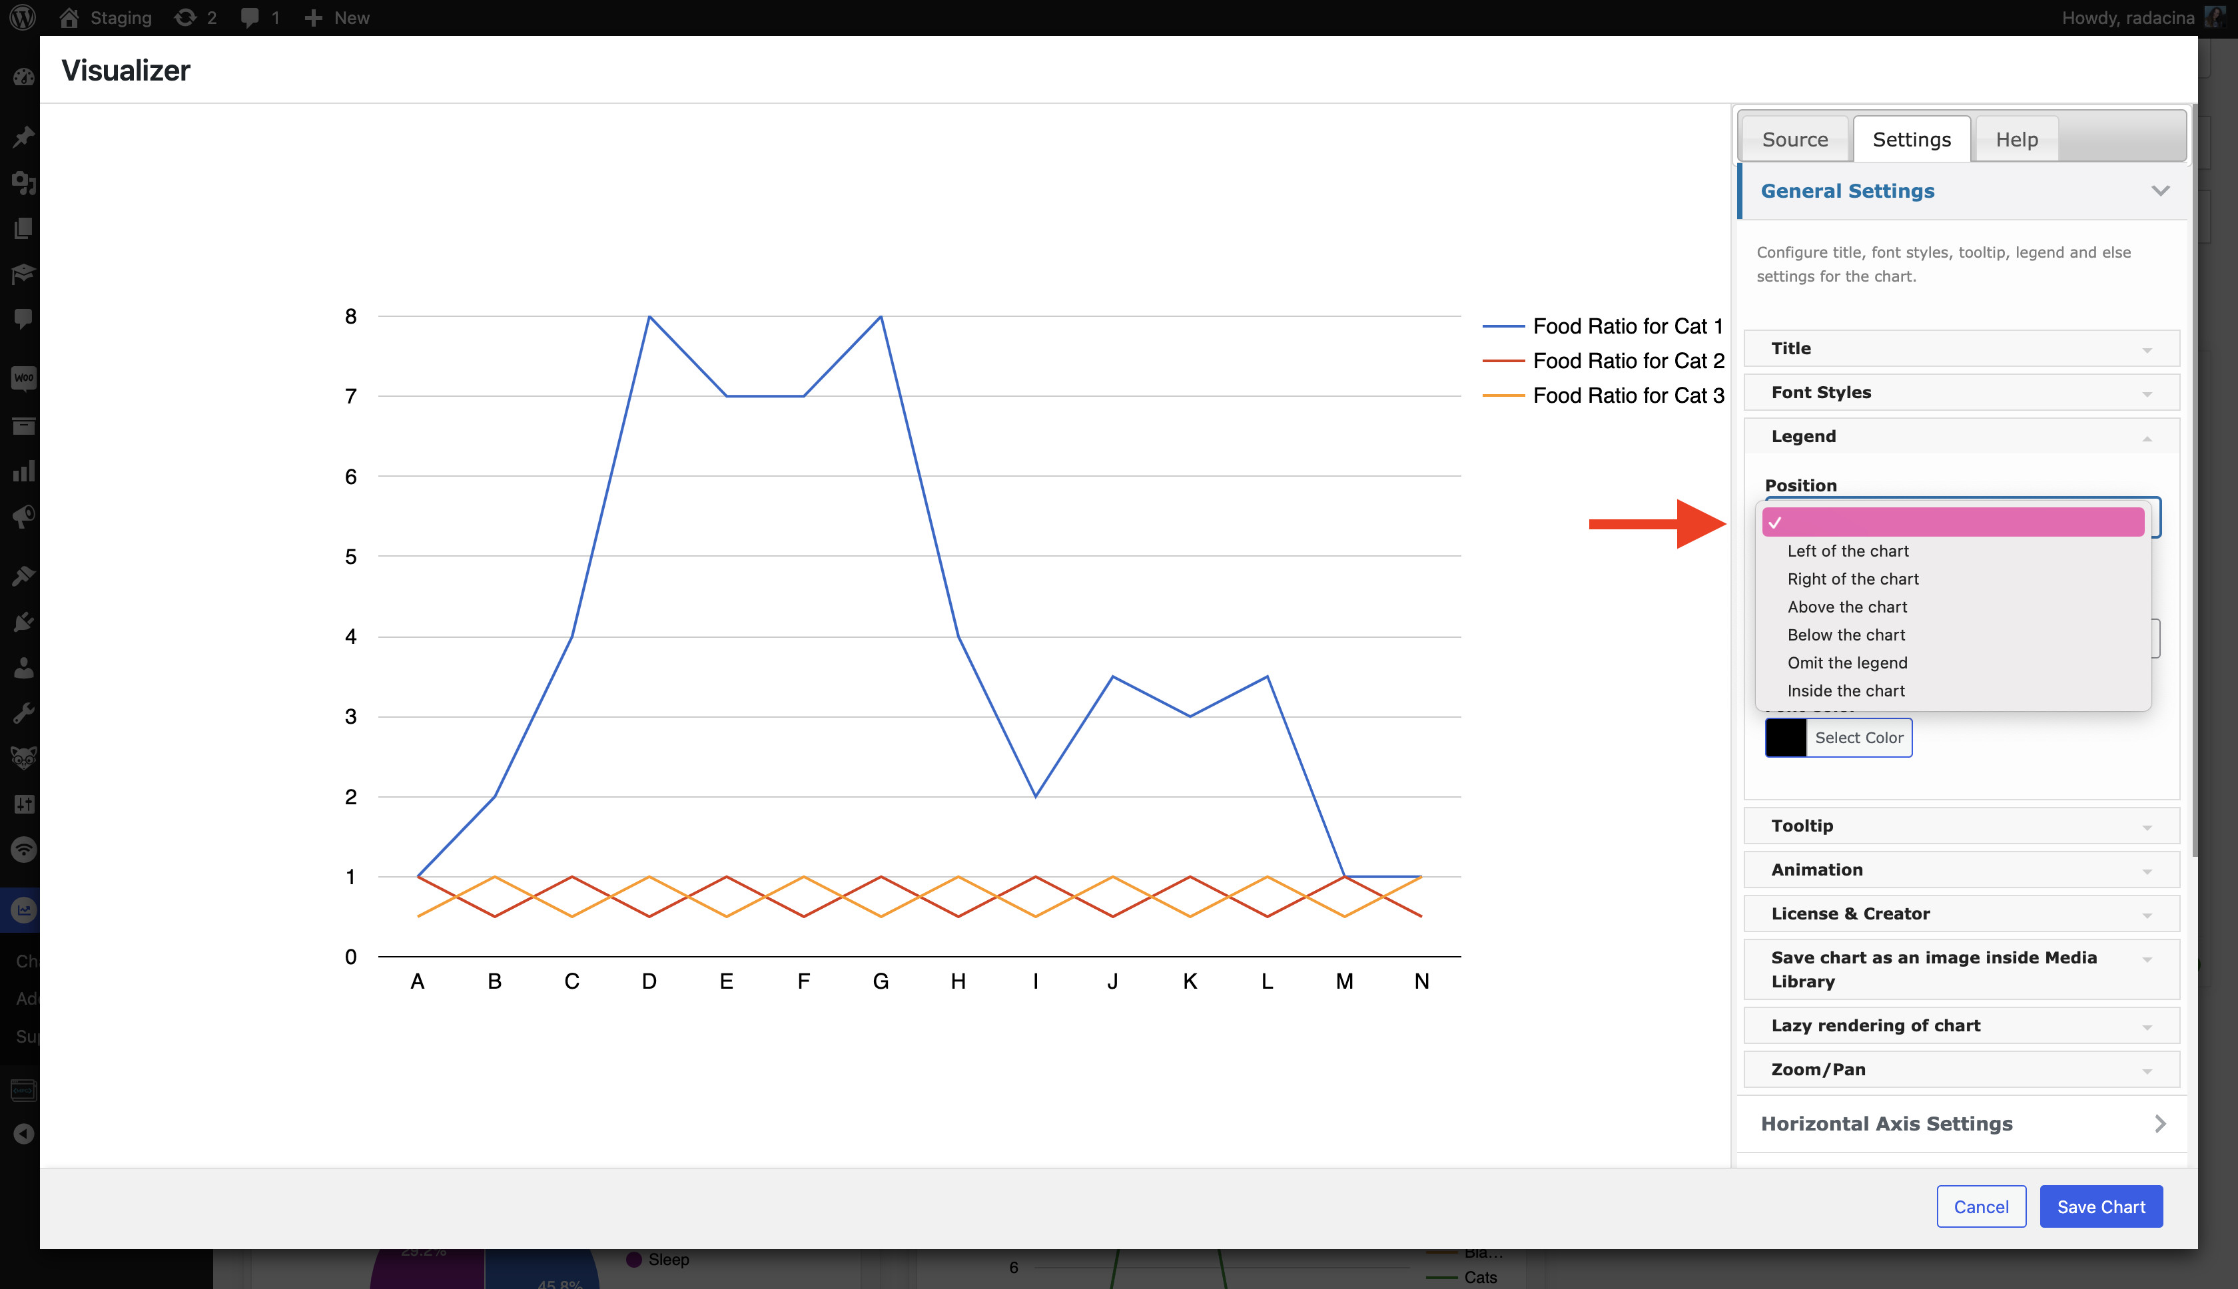Open the wifi signal icon in sidebar

pyautogui.click(x=23, y=850)
